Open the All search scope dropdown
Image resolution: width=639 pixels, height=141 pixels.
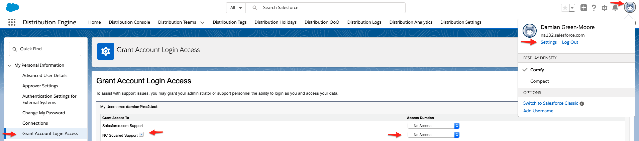[x=236, y=8]
